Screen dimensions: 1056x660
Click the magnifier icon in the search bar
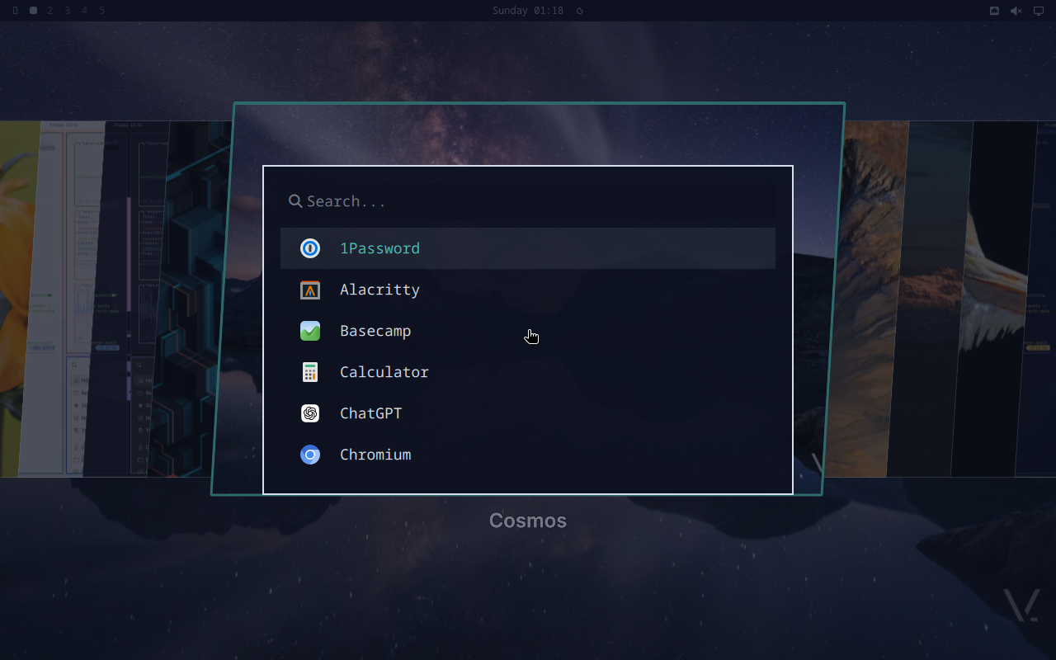point(295,201)
